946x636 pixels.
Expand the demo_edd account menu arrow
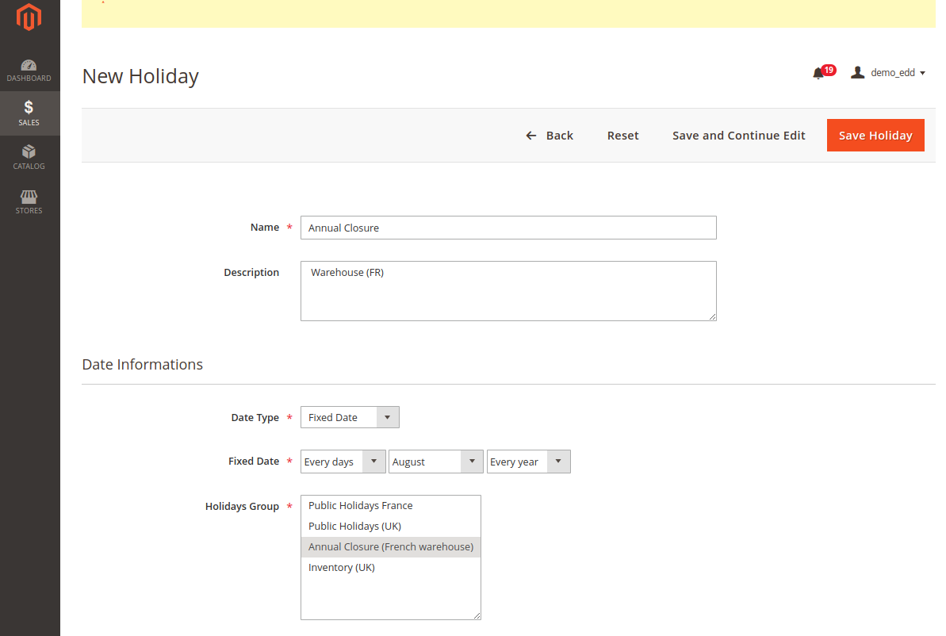tap(922, 73)
